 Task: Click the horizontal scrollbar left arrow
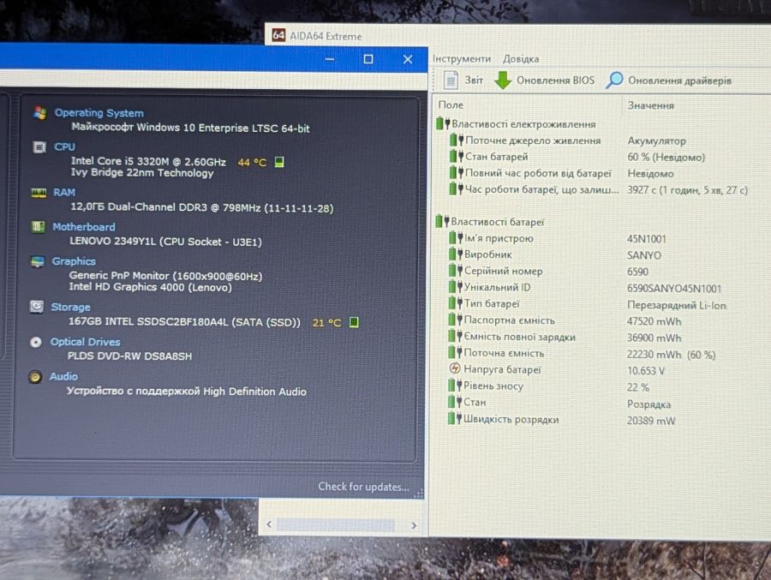[x=269, y=524]
